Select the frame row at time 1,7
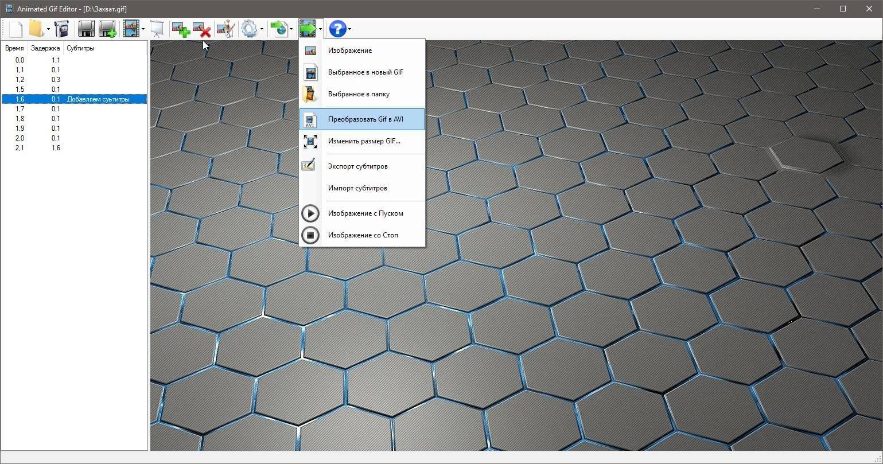Screen dimensions: 883x464 [74, 109]
